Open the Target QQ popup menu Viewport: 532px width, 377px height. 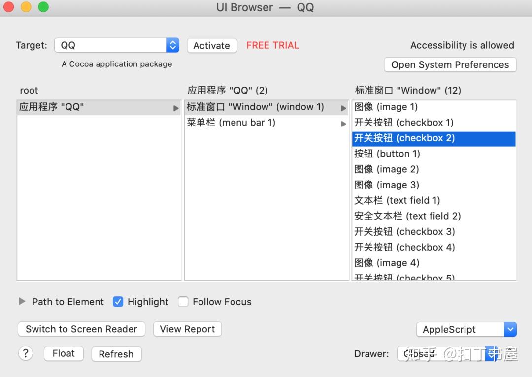pyautogui.click(x=172, y=45)
